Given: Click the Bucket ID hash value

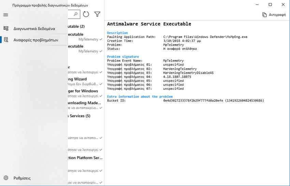Looking at the screenshot, I should coord(214,100).
